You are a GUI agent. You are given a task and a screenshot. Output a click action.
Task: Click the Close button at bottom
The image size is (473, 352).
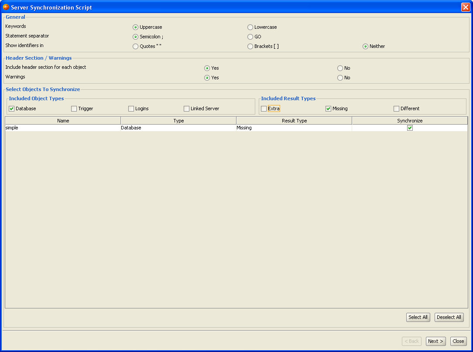click(458, 342)
